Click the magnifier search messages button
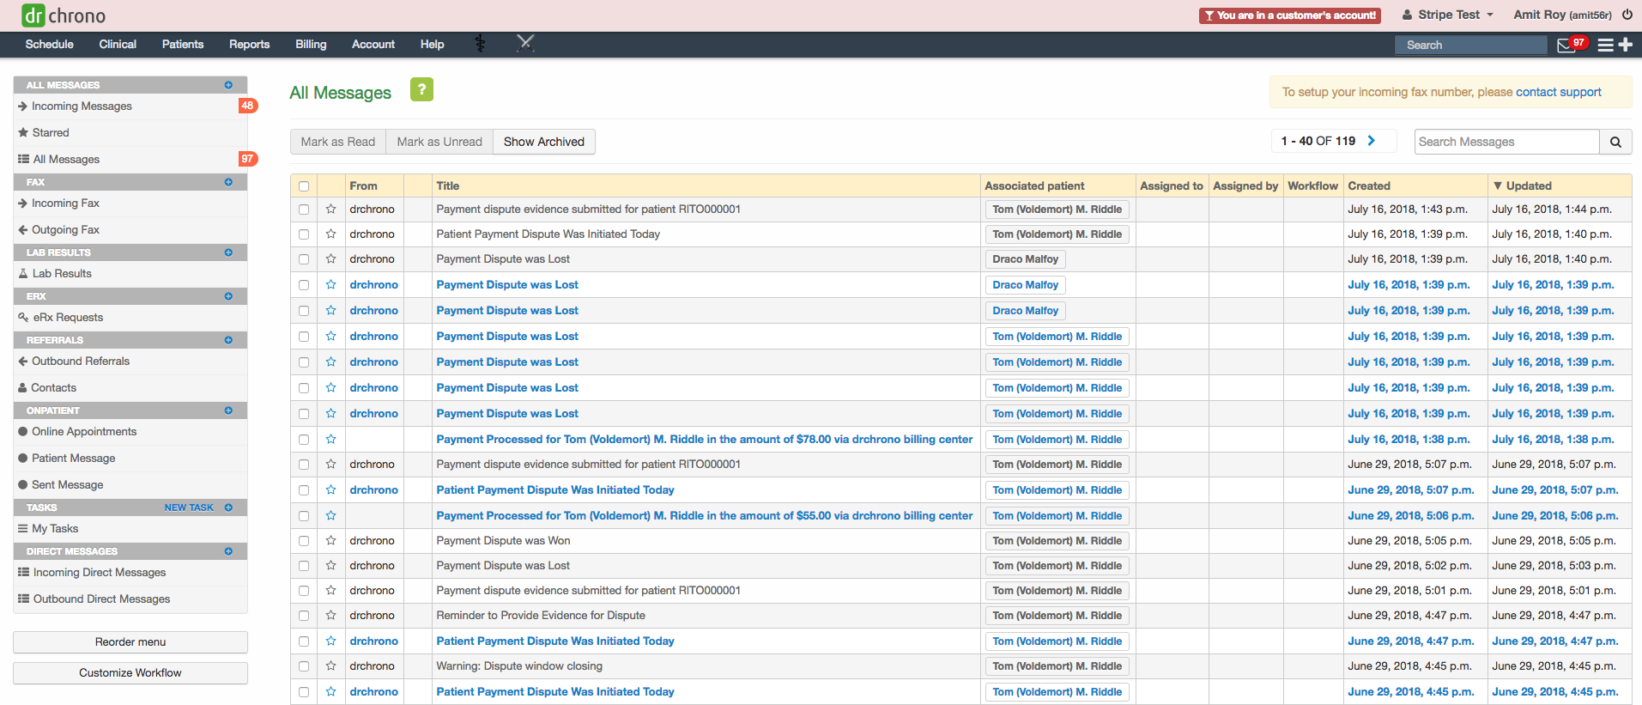The height and width of the screenshot is (705, 1642). tap(1615, 142)
